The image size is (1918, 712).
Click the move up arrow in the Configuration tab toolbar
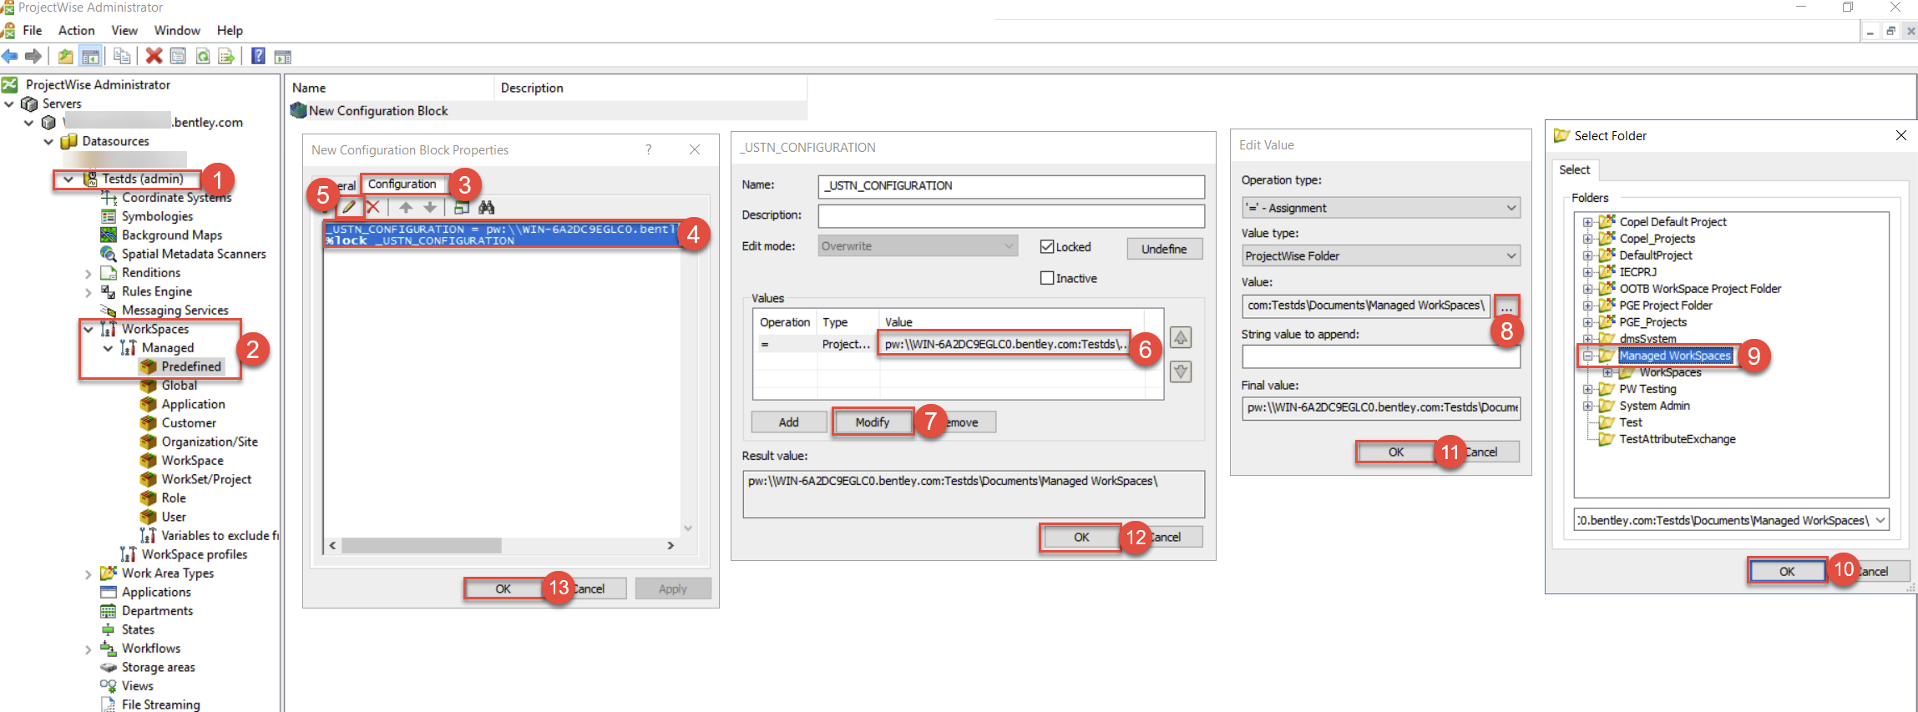coord(406,207)
